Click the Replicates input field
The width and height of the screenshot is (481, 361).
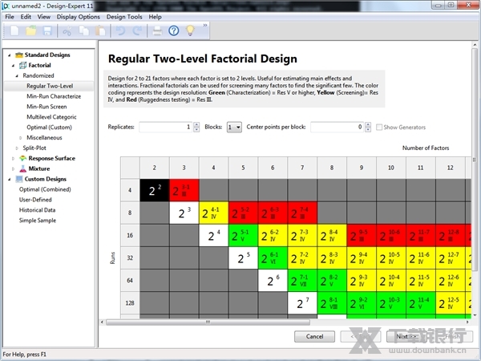point(166,127)
